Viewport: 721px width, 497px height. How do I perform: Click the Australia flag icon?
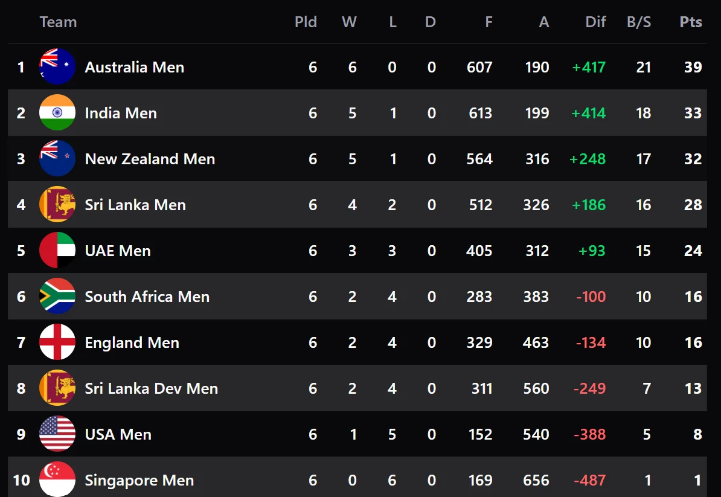tap(57, 66)
